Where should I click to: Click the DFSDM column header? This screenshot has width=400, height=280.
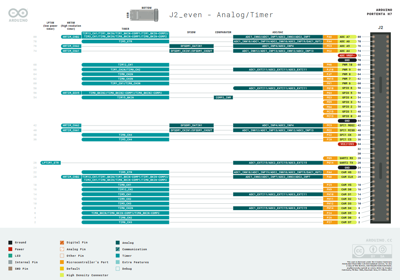pyautogui.click(x=191, y=32)
